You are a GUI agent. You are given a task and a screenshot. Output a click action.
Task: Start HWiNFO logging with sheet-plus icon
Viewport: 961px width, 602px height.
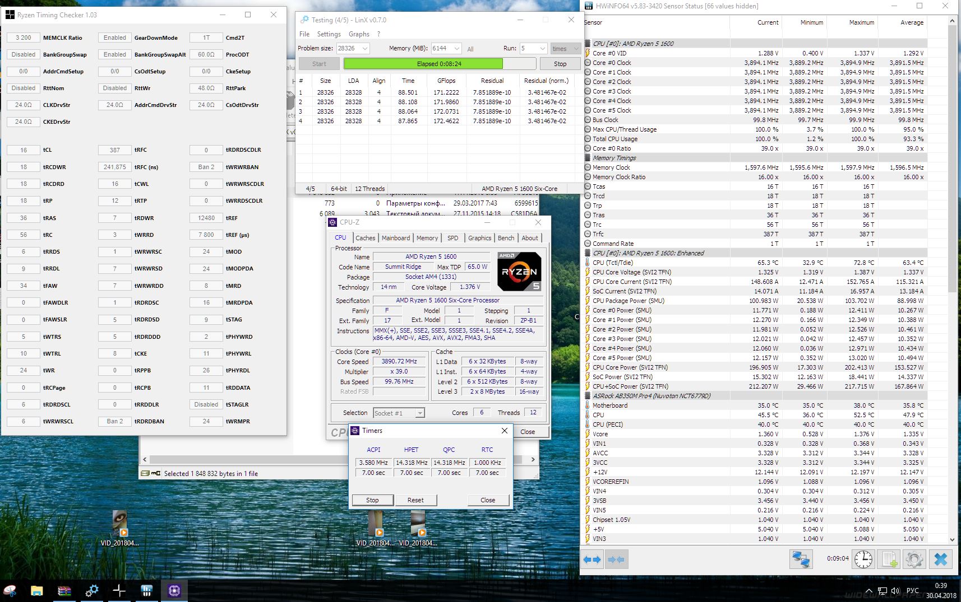pyautogui.click(x=890, y=559)
